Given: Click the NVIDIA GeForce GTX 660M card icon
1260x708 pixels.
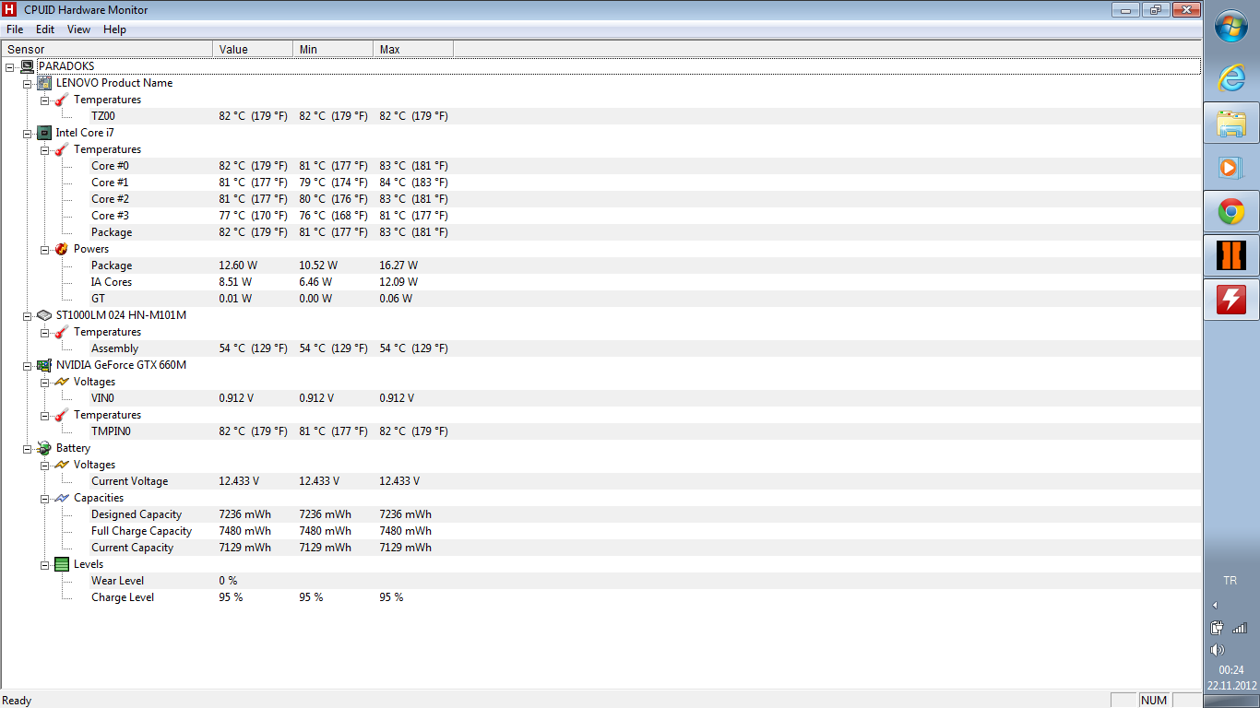Looking at the screenshot, I should [44, 365].
